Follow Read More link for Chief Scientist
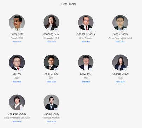Viewport: 142px width, 128px height. point(86,42)
